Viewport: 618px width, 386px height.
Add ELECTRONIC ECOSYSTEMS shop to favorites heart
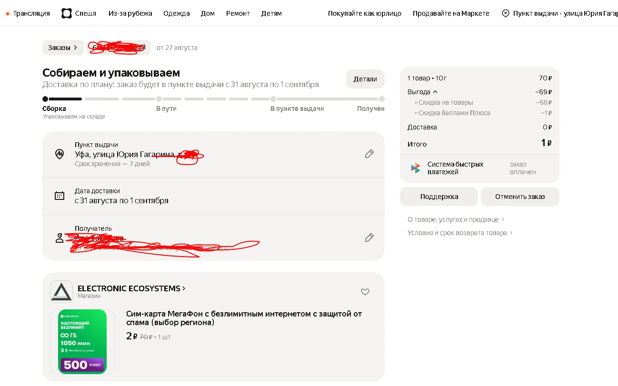pos(365,292)
